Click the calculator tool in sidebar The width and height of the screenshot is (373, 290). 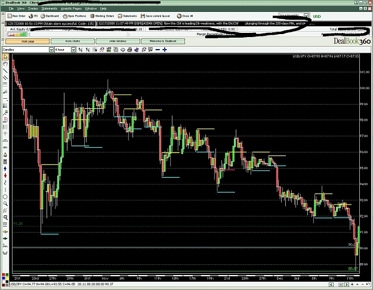5,162
